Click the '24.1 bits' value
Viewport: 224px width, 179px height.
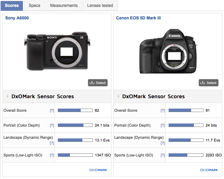point(102,125)
